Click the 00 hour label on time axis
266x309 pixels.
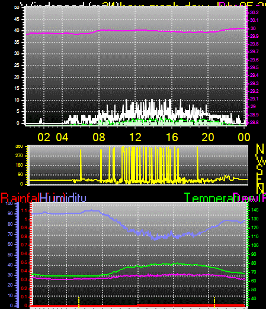click(x=244, y=137)
